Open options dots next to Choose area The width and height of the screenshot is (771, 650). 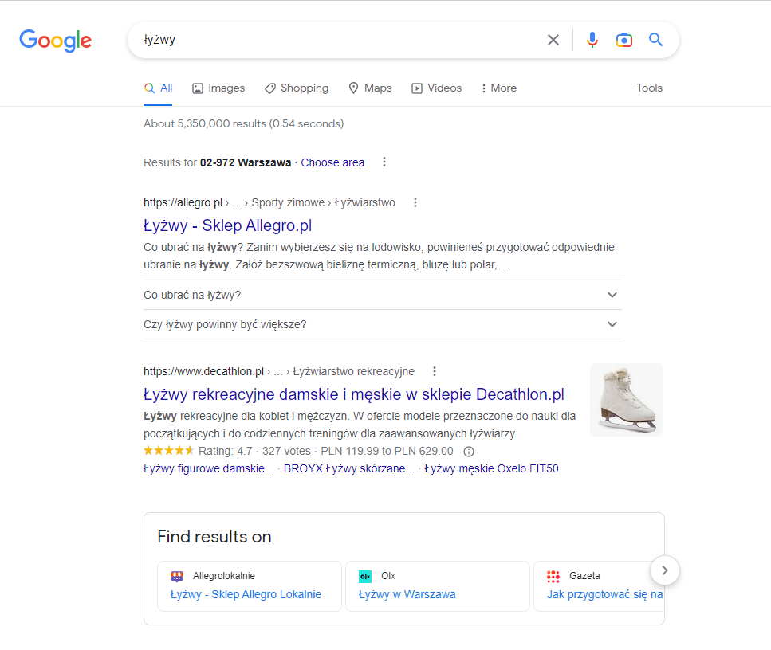pos(384,162)
